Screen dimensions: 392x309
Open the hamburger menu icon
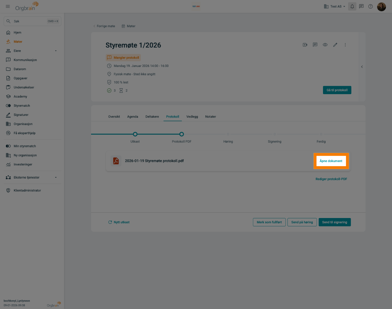tap(8, 6)
